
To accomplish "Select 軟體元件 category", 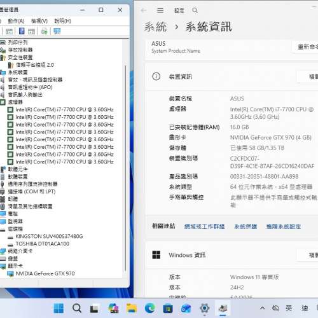I will tap(18, 169).
